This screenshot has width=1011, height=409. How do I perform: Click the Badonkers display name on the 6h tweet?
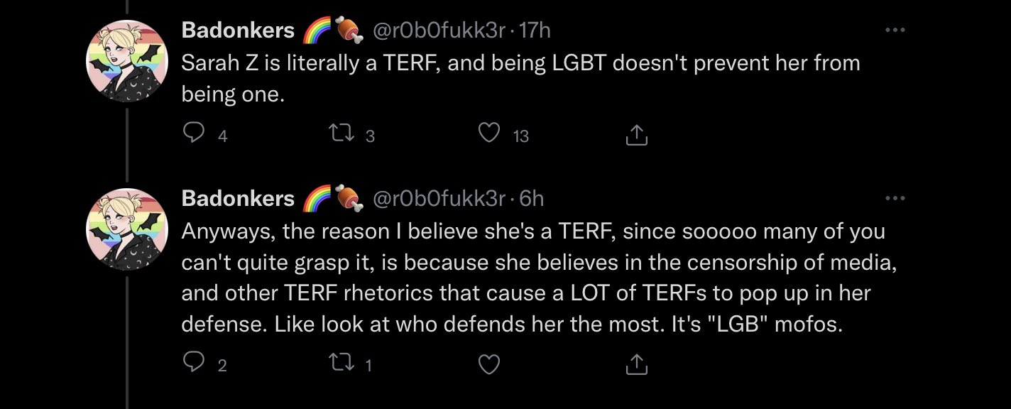tap(238, 198)
